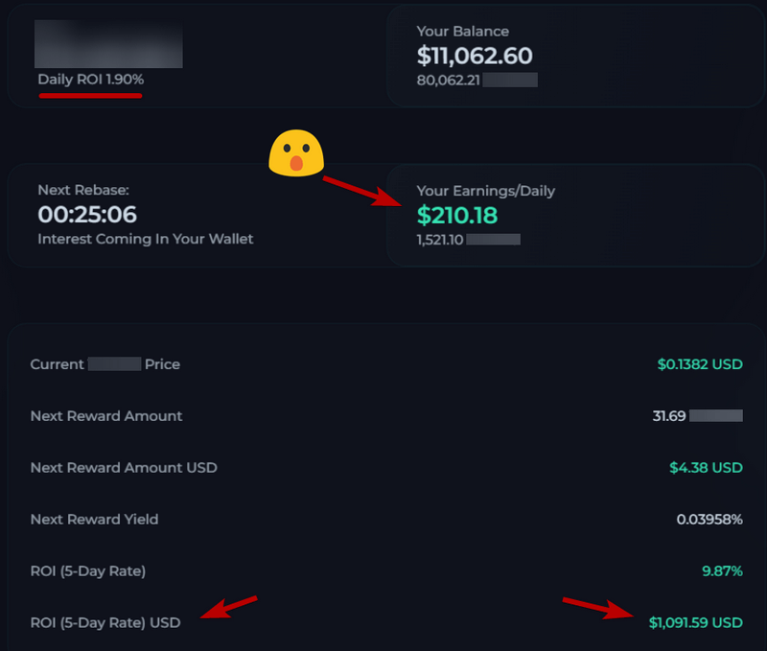
Task: Click the 9.87% five-day ROI value
Action: (x=722, y=570)
